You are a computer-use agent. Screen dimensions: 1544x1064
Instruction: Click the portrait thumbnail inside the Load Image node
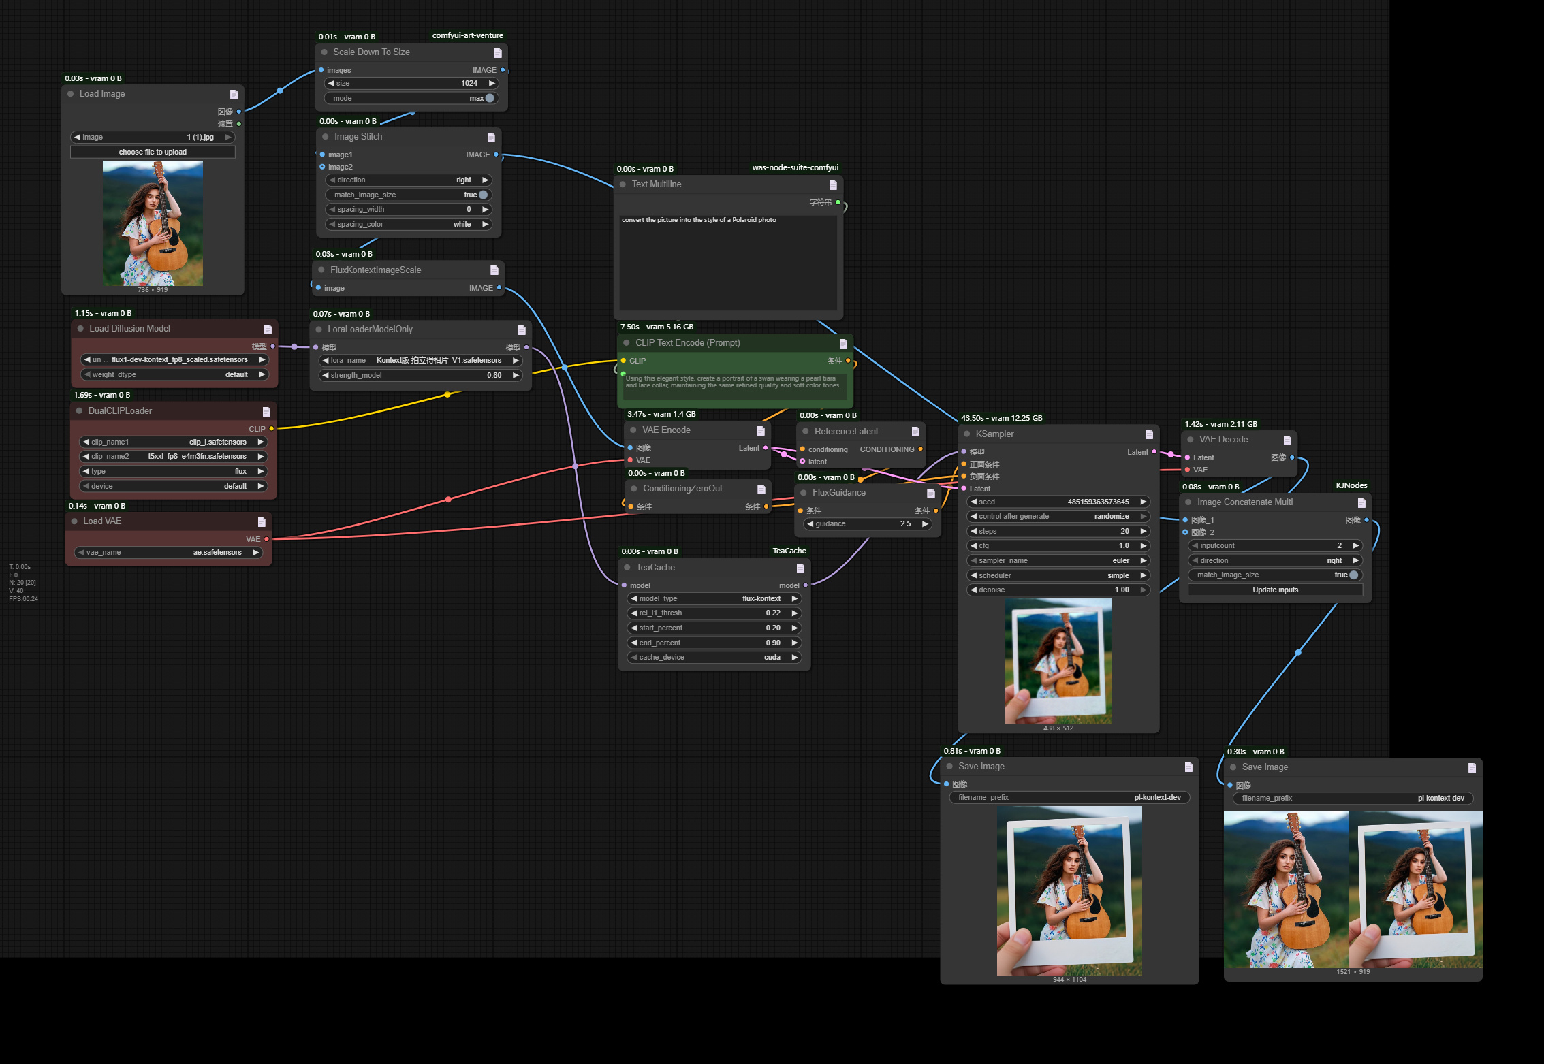pos(153,223)
